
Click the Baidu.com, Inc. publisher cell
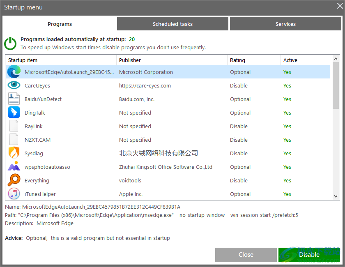(137, 99)
